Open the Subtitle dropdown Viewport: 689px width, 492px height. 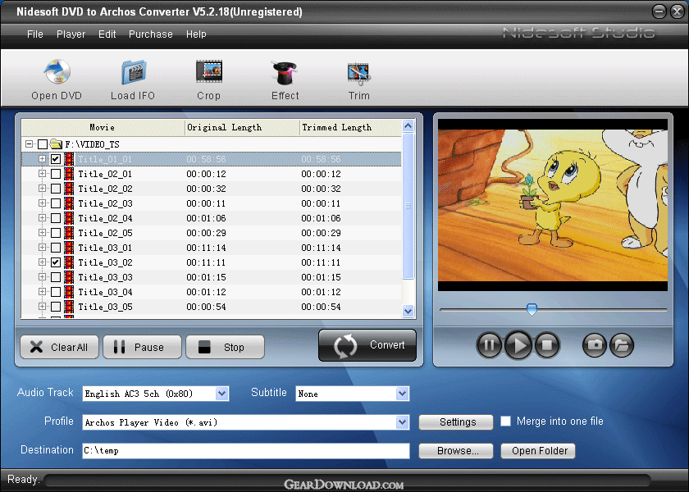402,394
